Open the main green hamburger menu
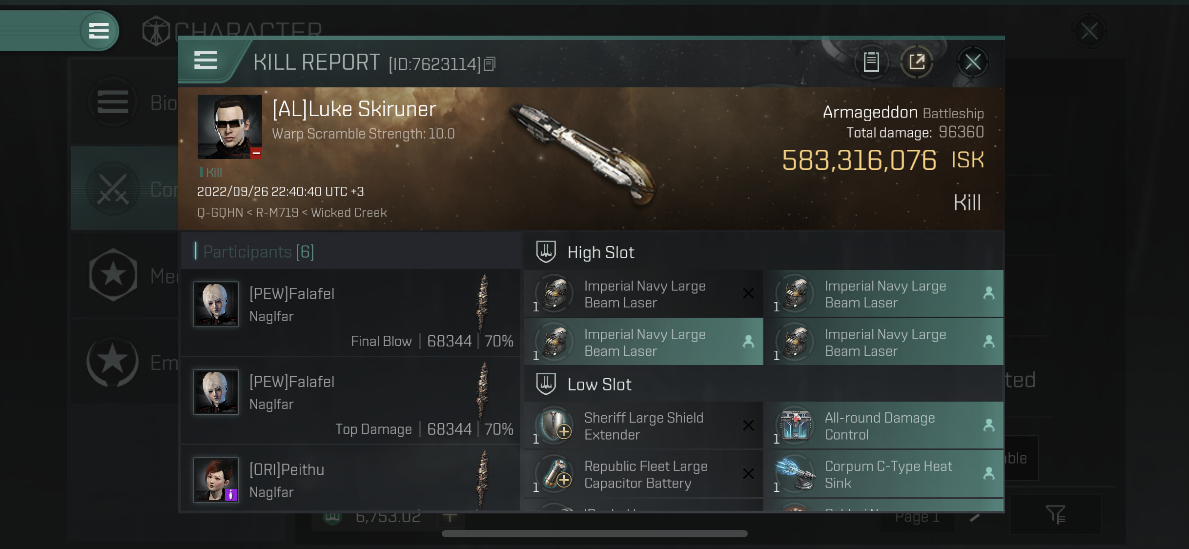The width and height of the screenshot is (1189, 549). (99, 31)
